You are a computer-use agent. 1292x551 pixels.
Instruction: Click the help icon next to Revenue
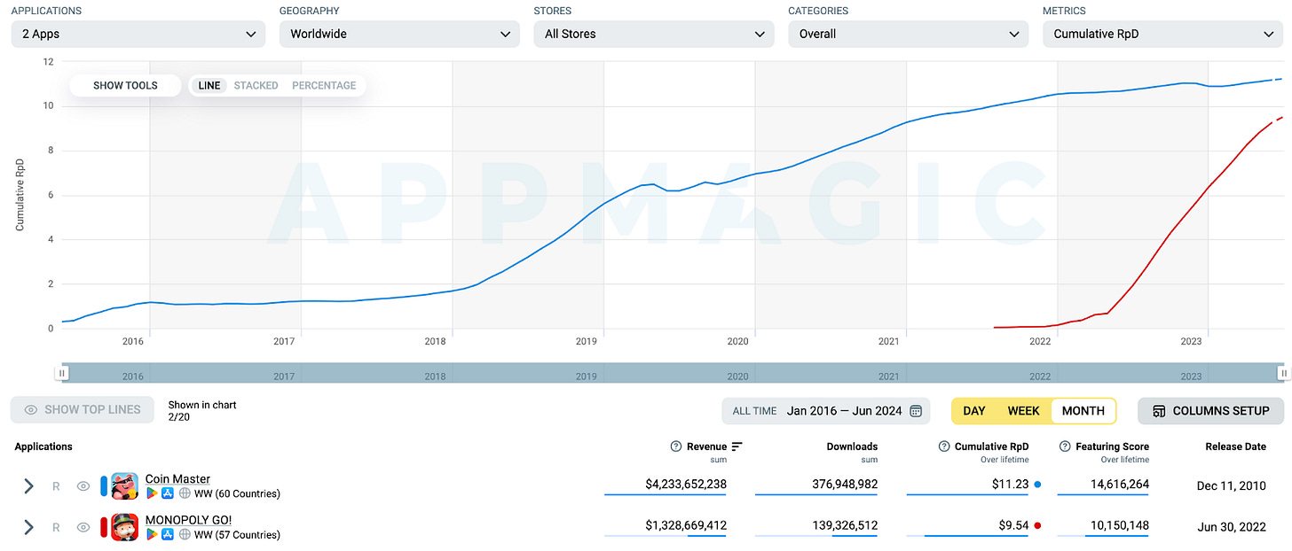[x=676, y=446]
